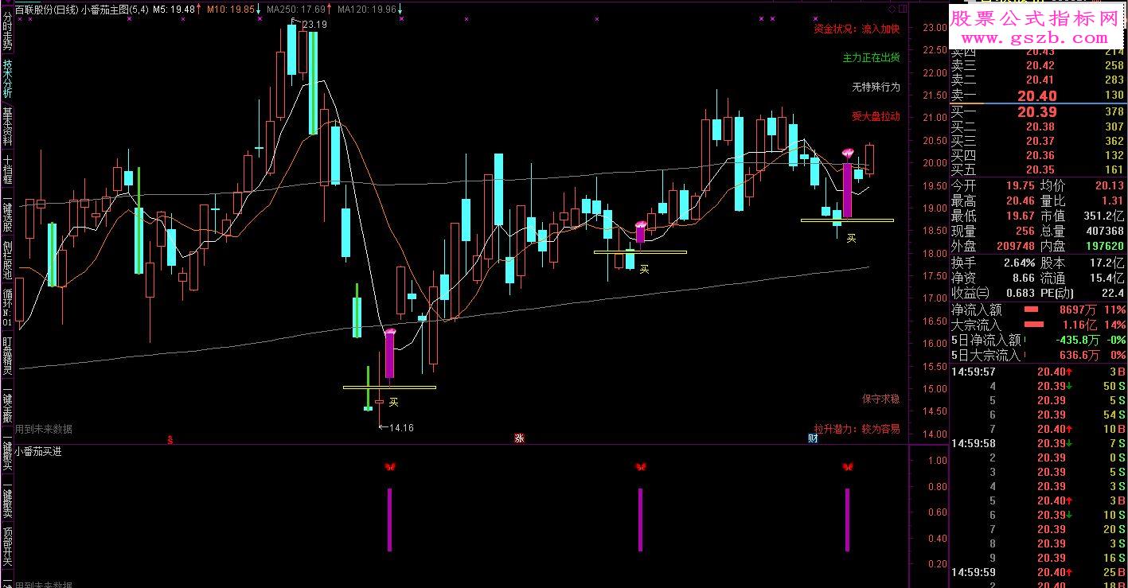The height and width of the screenshot is (588, 1128).
Task: Click the 保守求稳 text
Action: [880, 399]
